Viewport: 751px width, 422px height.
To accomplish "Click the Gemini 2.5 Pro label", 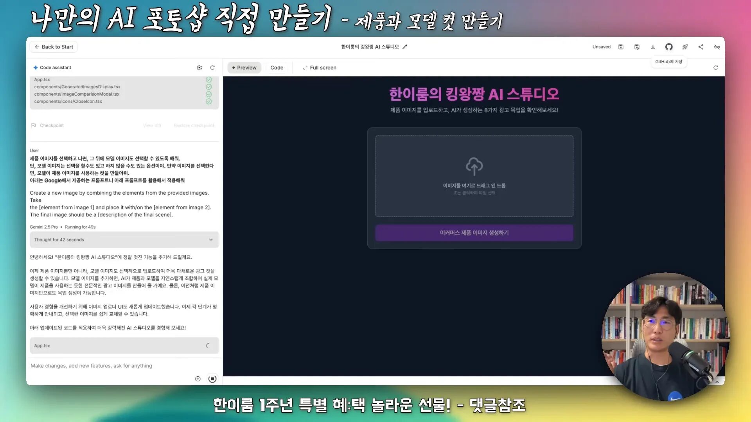I will point(43,227).
